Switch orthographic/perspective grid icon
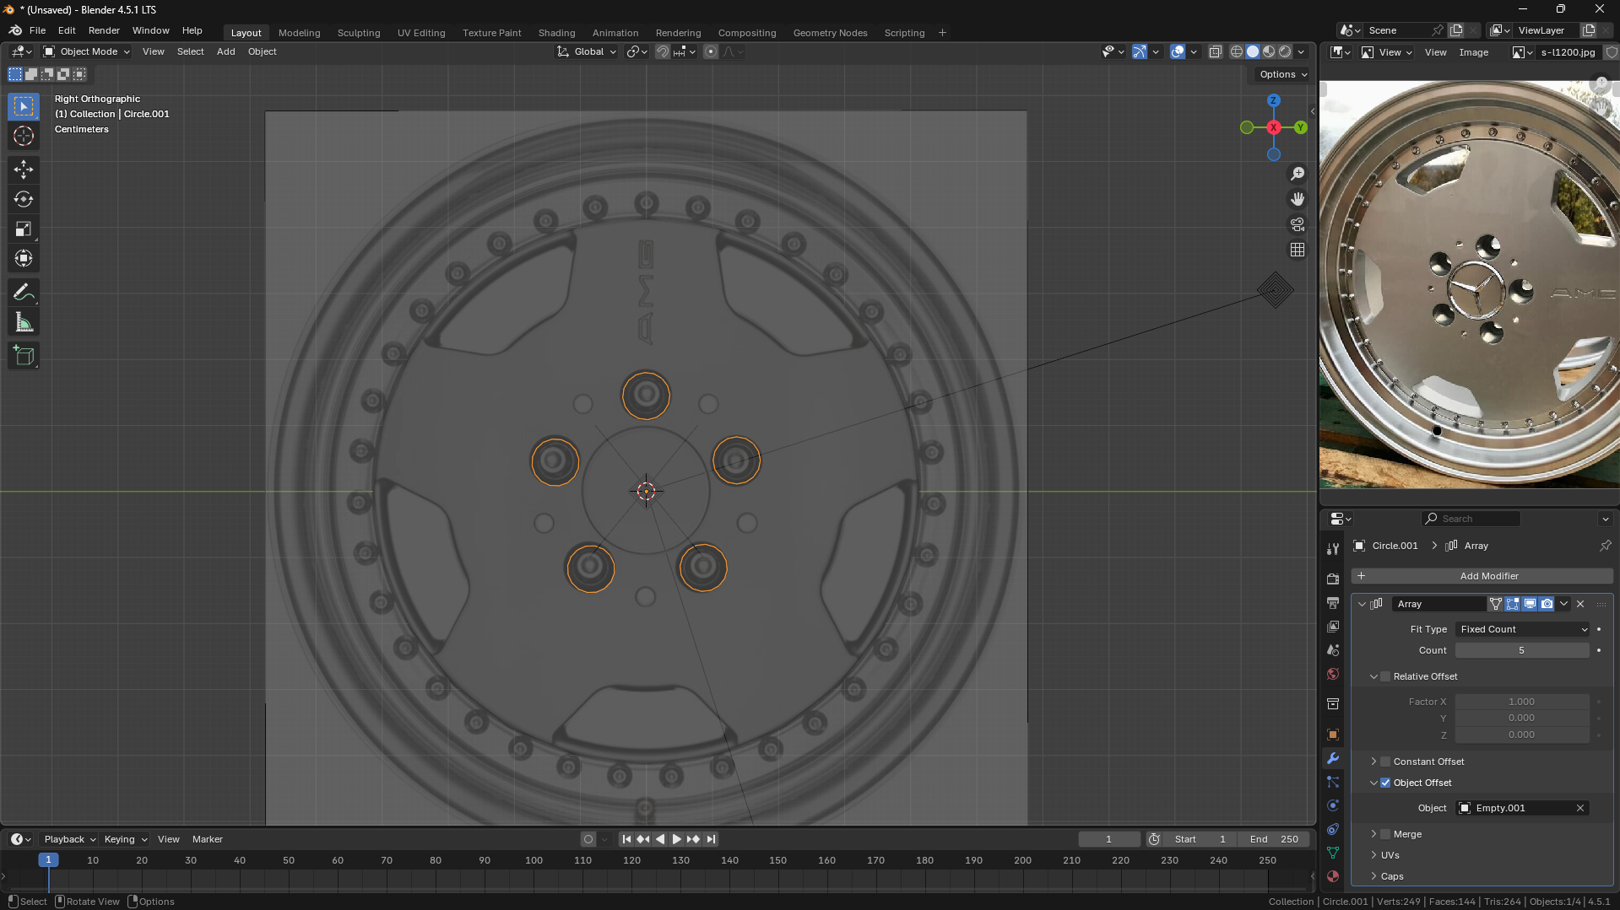Image resolution: width=1620 pixels, height=910 pixels. (x=1298, y=250)
